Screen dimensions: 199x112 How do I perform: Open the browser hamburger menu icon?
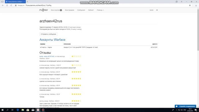[x=182, y=2]
